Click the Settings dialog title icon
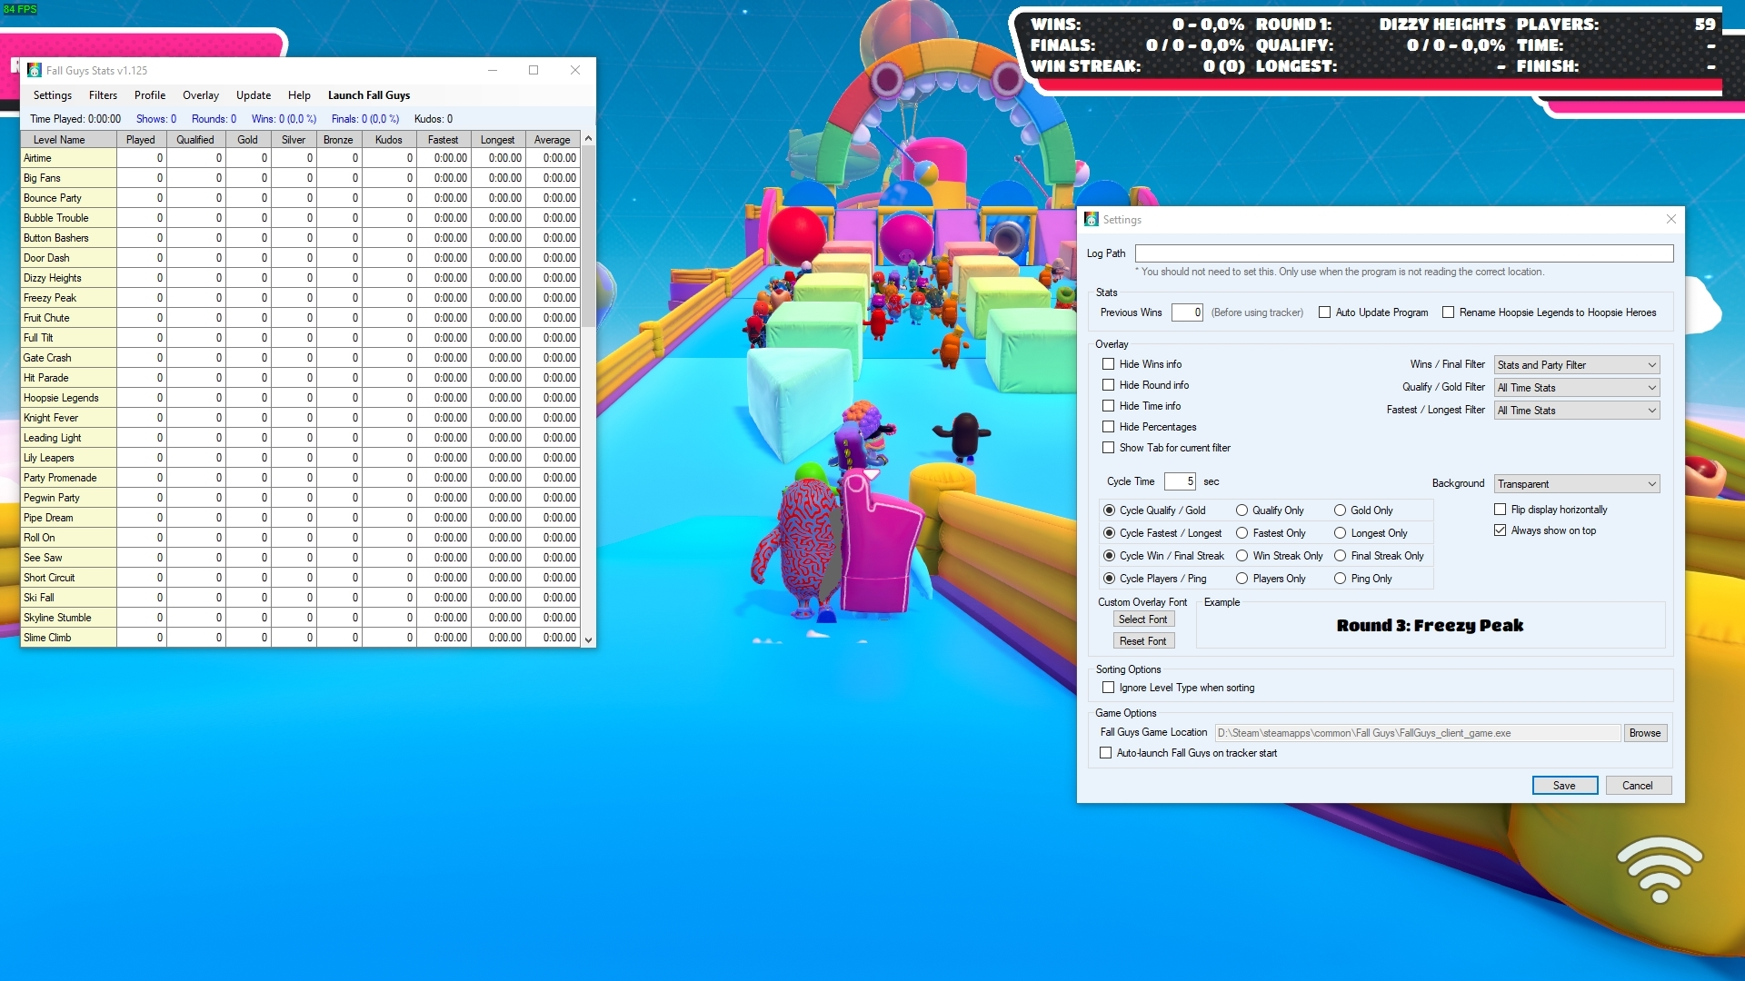The width and height of the screenshot is (1745, 981). click(x=1092, y=219)
